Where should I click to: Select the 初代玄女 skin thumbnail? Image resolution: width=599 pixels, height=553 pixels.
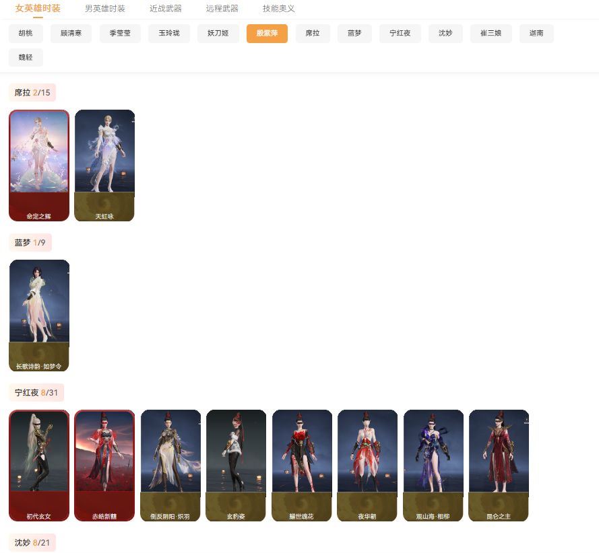click(38, 465)
